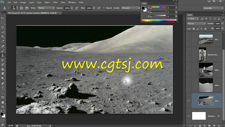The image size is (225, 127).
Task: Open the Image menu
Action: [23, 2]
